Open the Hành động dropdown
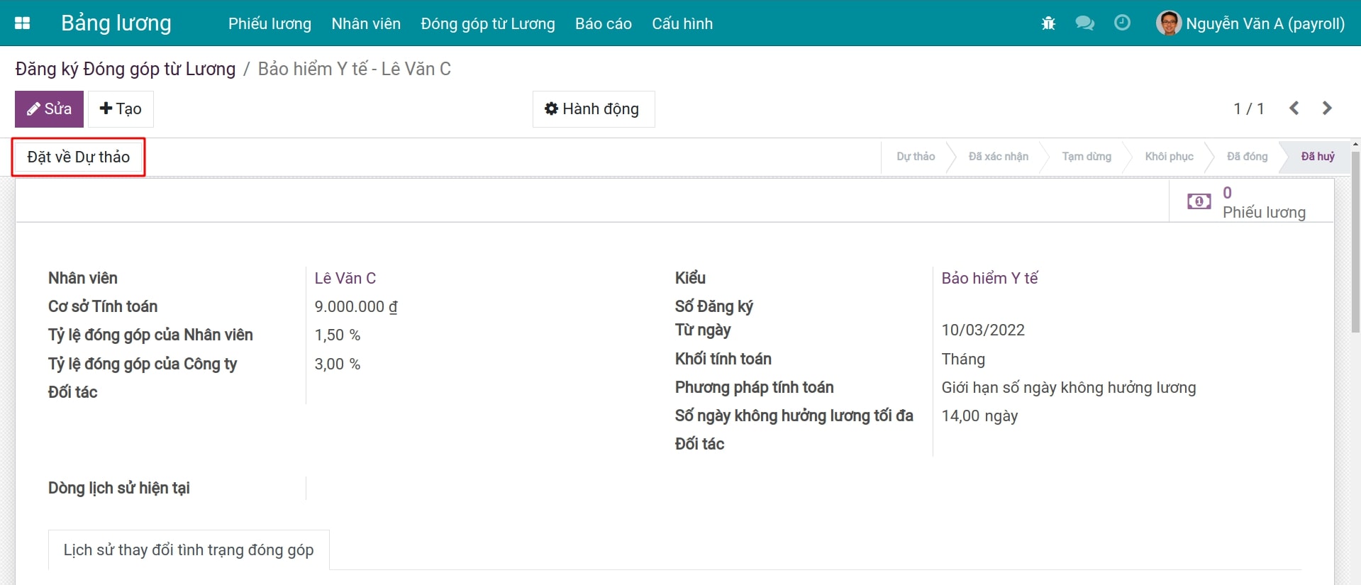The image size is (1361, 585). pos(593,109)
